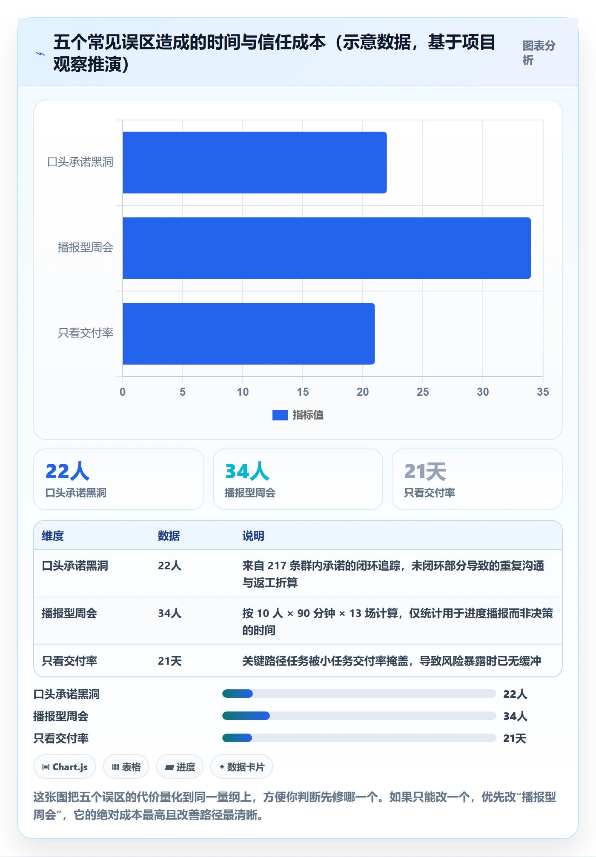This screenshot has height=857, width=596.
Task: Click the bar icon inside 进度 chip
Action: [169, 768]
